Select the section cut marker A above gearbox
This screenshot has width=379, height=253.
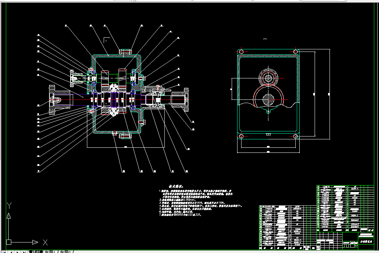[106, 41]
